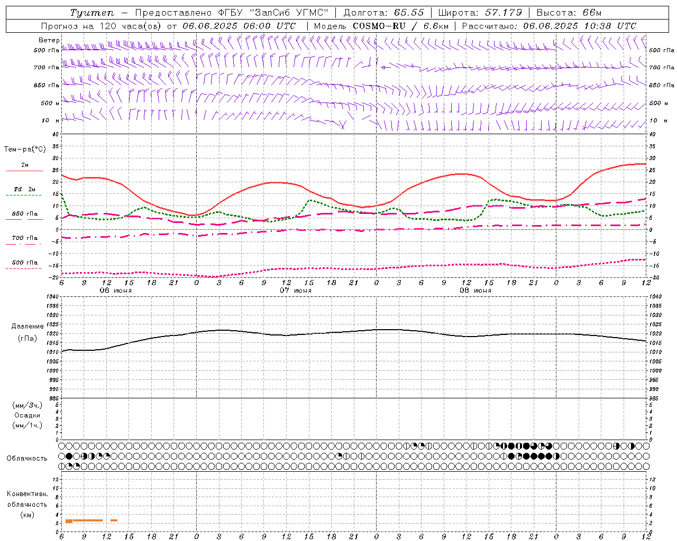Click the (гПа) unit label under Давление
The height and width of the screenshot is (541, 677).
[x=28, y=338]
